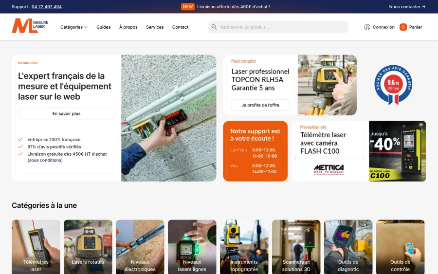Click the Catégories à la une heading
The width and height of the screenshot is (438, 274).
(44, 205)
